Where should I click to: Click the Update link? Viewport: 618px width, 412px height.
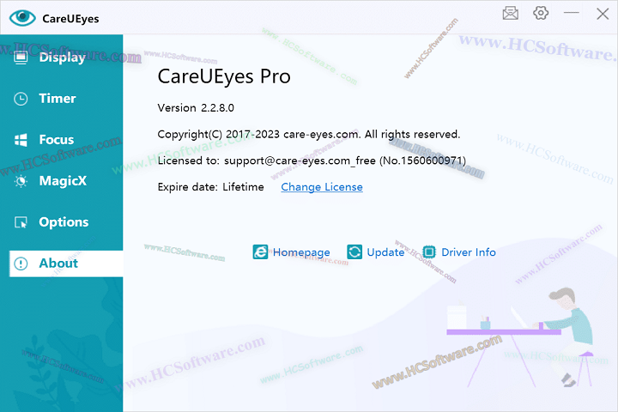tap(385, 252)
